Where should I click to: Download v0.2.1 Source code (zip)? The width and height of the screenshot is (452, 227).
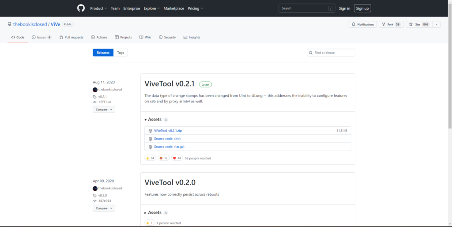167,139
